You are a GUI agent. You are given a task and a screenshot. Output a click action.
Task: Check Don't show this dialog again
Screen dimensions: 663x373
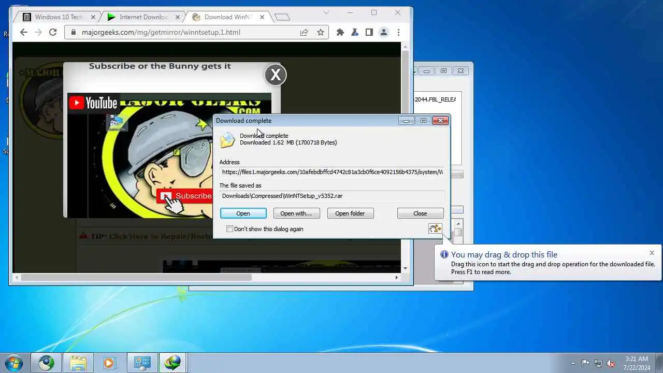[229, 229]
